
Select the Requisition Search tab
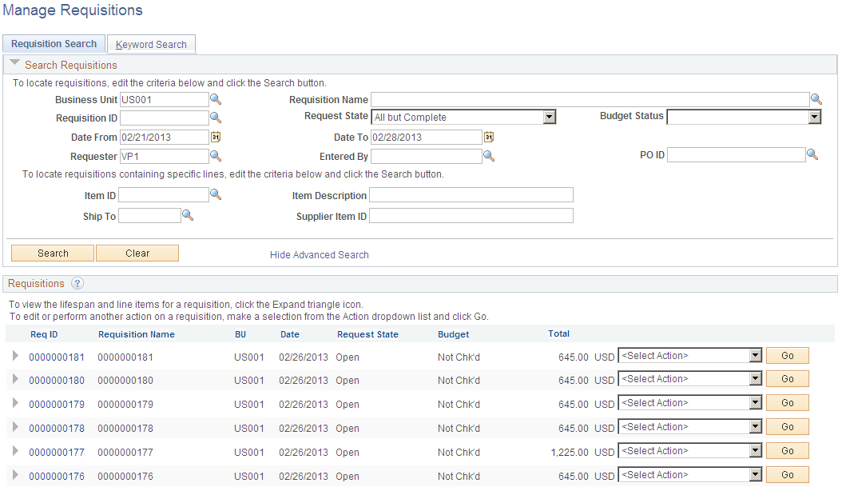tap(54, 43)
